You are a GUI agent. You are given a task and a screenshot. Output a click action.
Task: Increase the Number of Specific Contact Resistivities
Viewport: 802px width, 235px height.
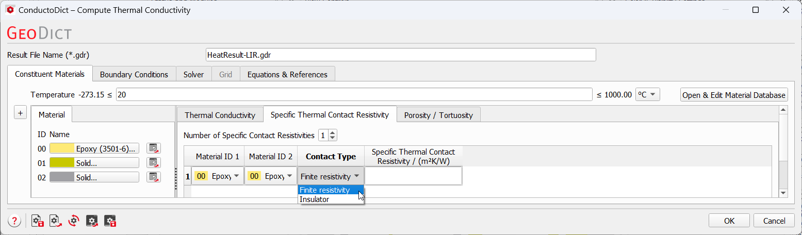tap(333, 133)
